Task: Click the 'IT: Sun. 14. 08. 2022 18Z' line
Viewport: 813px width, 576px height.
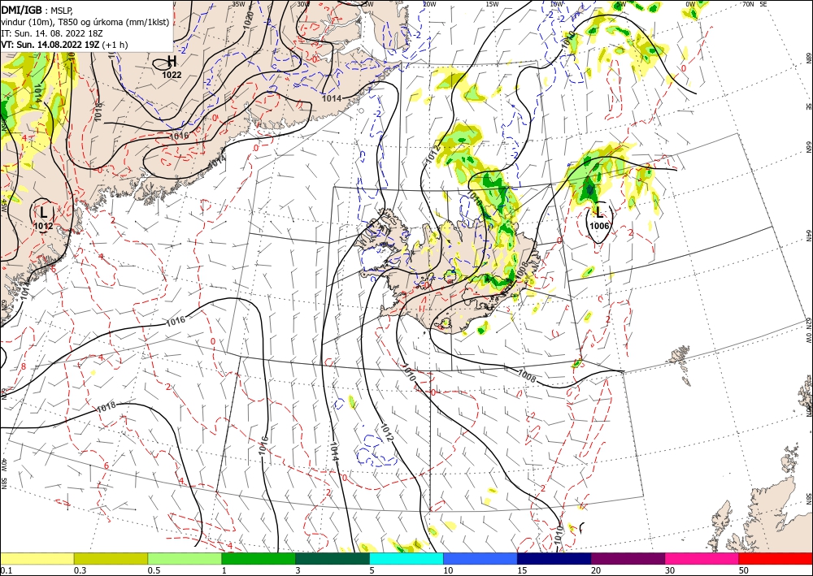Action: point(52,33)
